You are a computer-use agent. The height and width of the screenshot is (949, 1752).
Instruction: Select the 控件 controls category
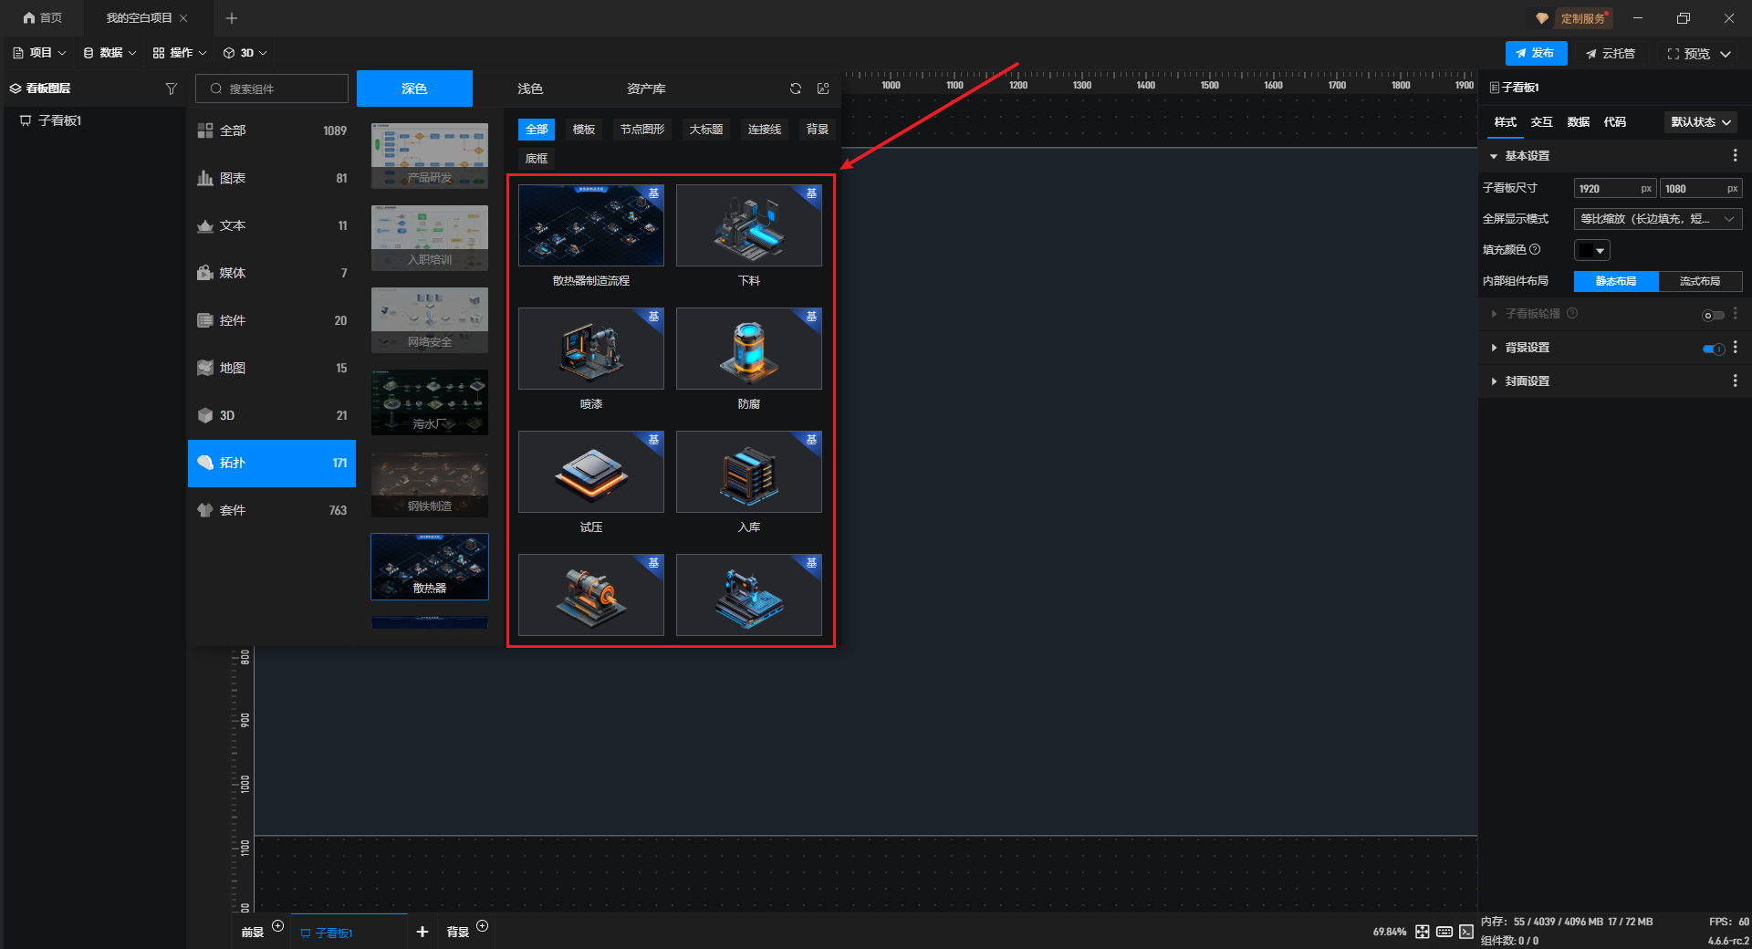pyautogui.click(x=272, y=320)
